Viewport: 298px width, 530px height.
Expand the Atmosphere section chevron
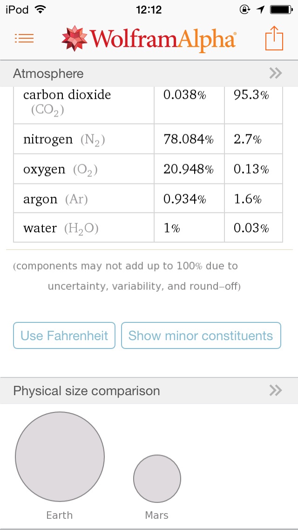(x=276, y=73)
